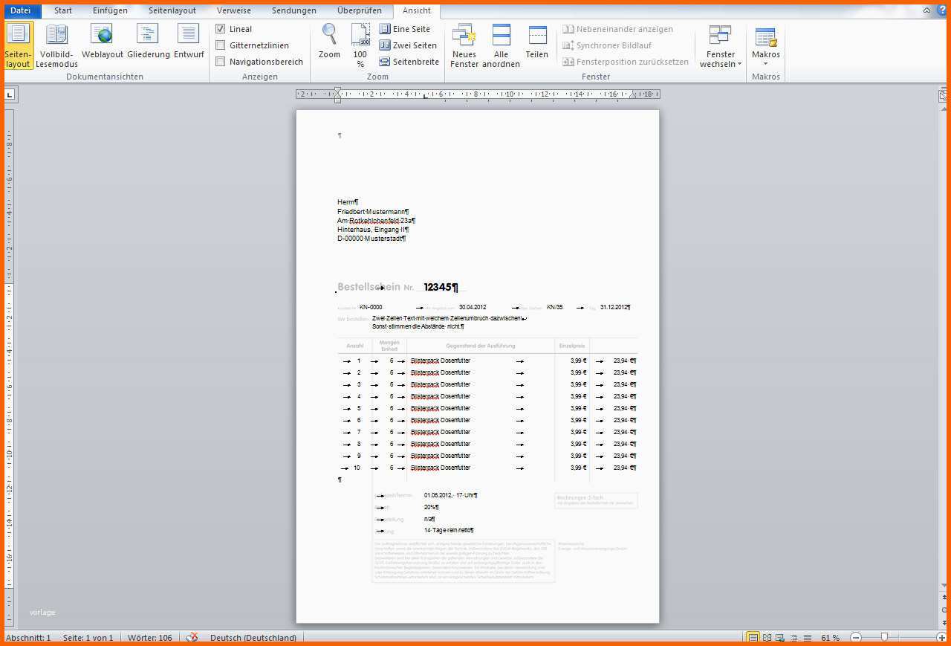Open the Seitenlayout ribbon tab
Image resolution: width=951 pixels, height=646 pixels.
[x=172, y=10]
